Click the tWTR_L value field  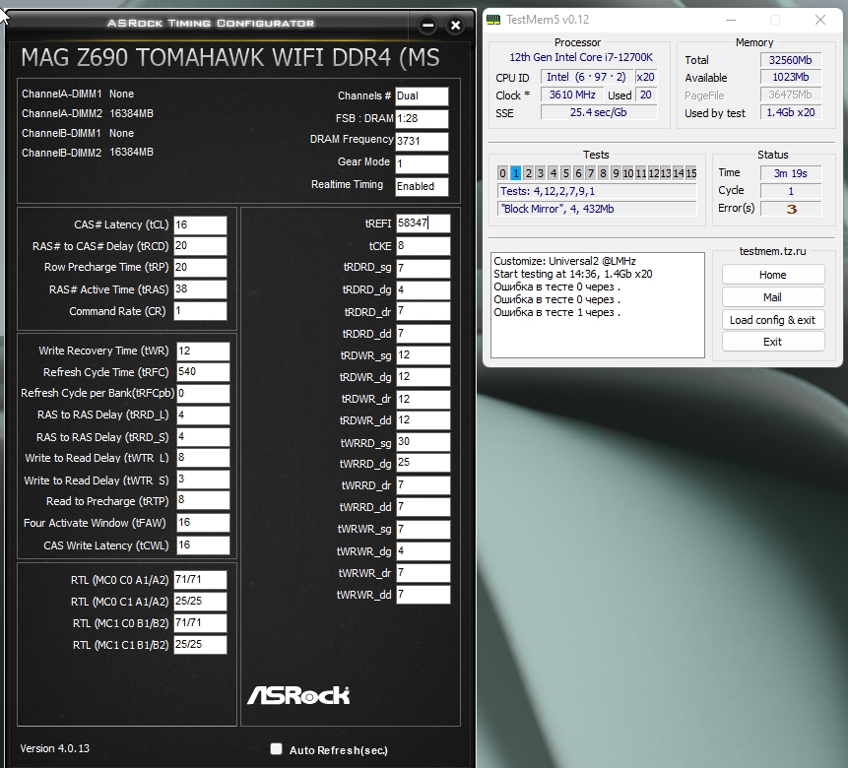(203, 458)
